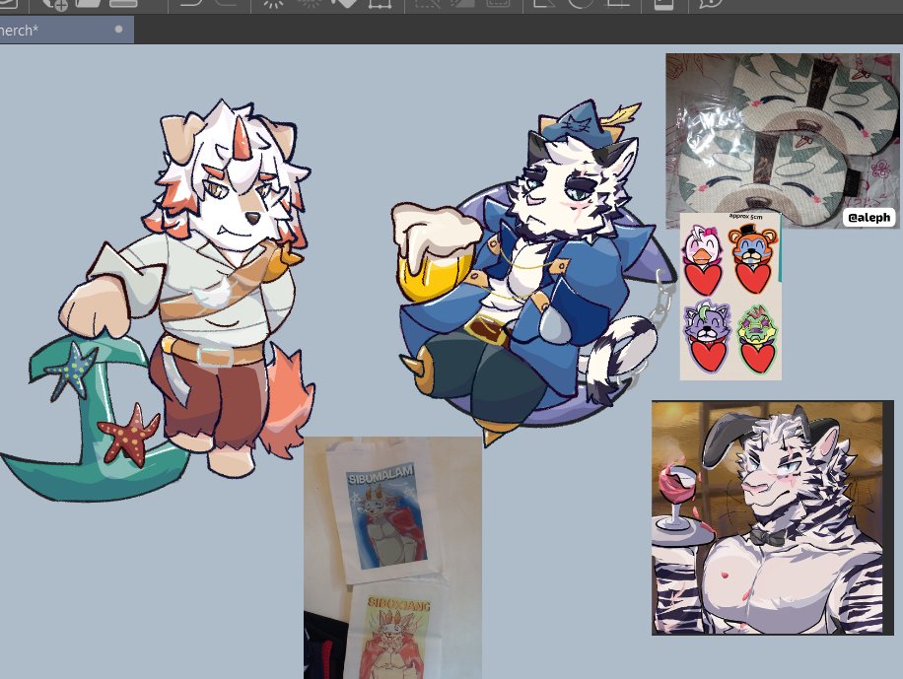This screenshot has width=903, height=679.
Task: Click the Save toolbar icon
Action: 123,4
